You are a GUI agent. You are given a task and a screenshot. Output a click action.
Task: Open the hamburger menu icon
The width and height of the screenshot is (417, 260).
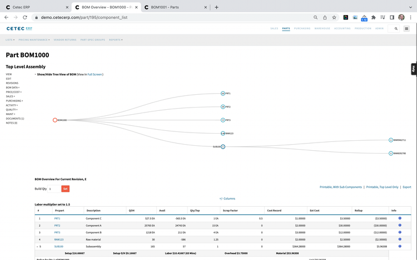(407, 28)
